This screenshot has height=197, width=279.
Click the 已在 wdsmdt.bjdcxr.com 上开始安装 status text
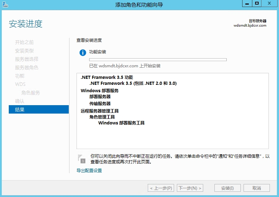coord(125,66)
